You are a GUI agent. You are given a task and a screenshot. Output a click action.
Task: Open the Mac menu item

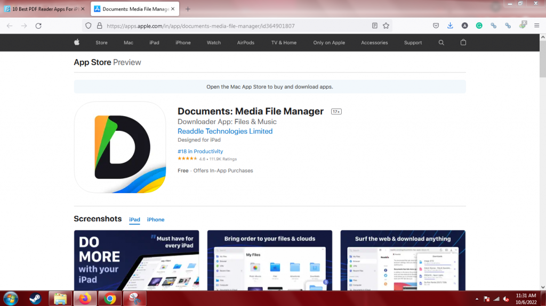pyautogui.click(x=129, y=43)
